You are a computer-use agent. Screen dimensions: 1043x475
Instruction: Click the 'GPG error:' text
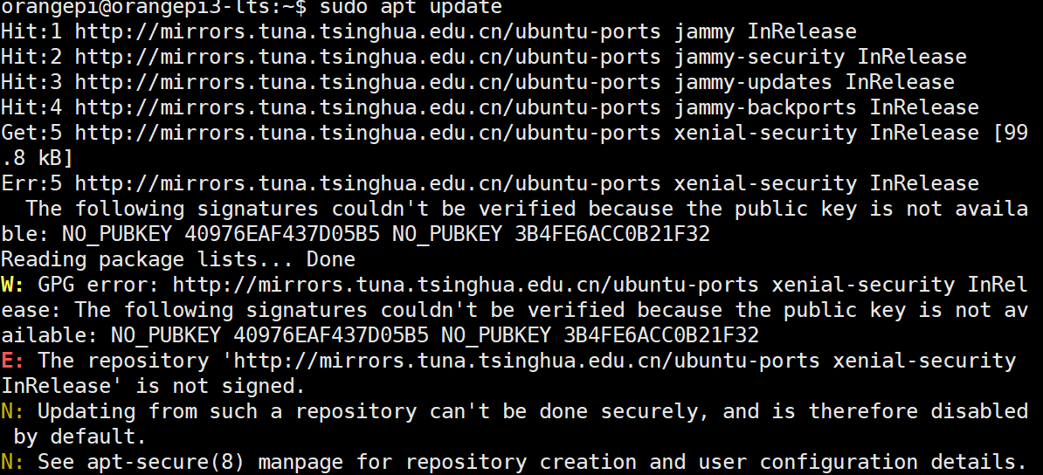[99, 285]
